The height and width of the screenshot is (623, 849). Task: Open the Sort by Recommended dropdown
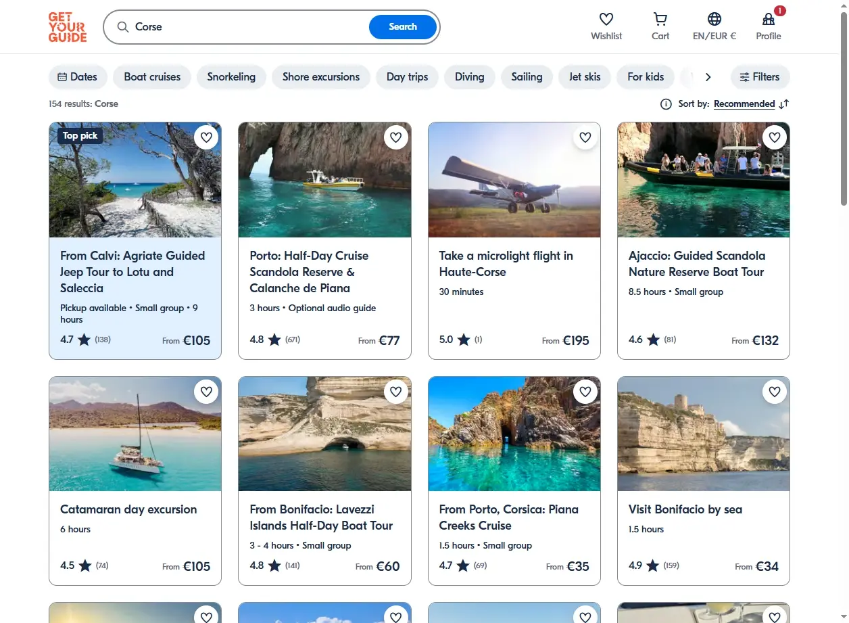[x=744, y=104]
